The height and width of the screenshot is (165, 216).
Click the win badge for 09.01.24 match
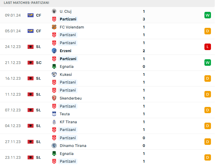point(207,15)
